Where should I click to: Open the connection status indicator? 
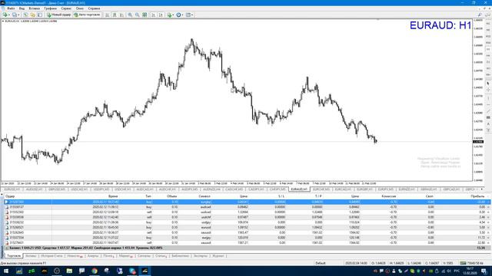tap(471, 263)
